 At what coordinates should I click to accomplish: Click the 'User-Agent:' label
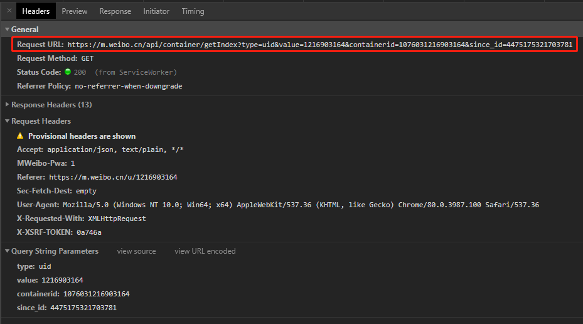(x=38, y=205)
